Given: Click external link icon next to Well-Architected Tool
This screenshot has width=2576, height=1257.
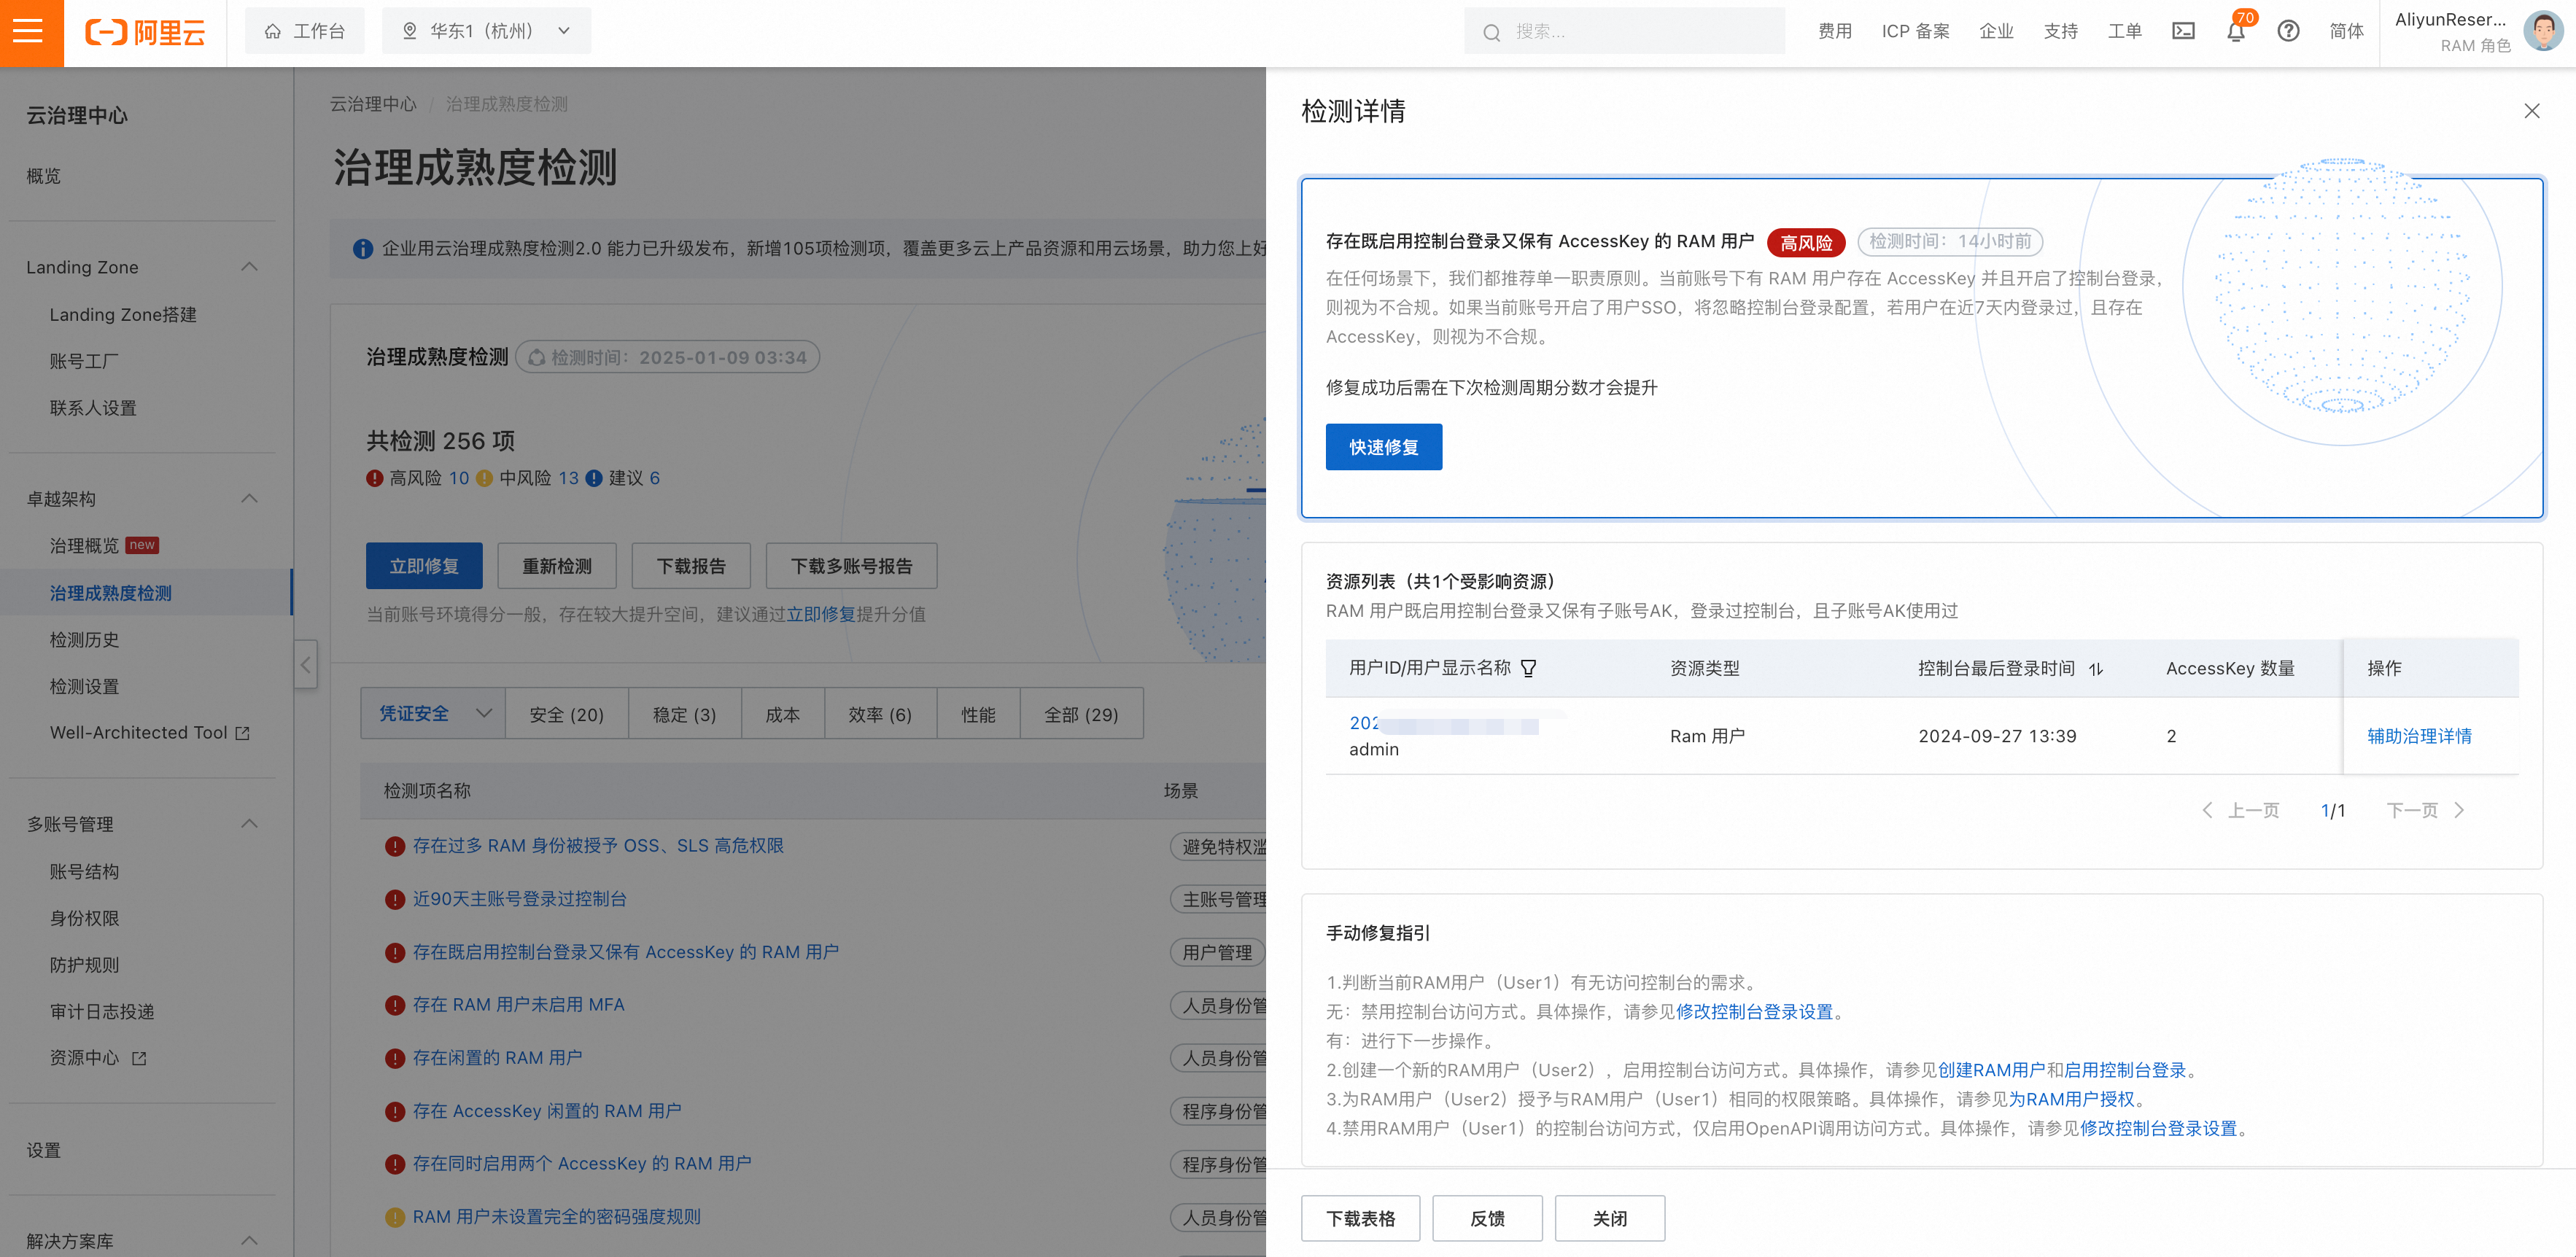Looking at the screenshot, I should [x=242, y=733].
